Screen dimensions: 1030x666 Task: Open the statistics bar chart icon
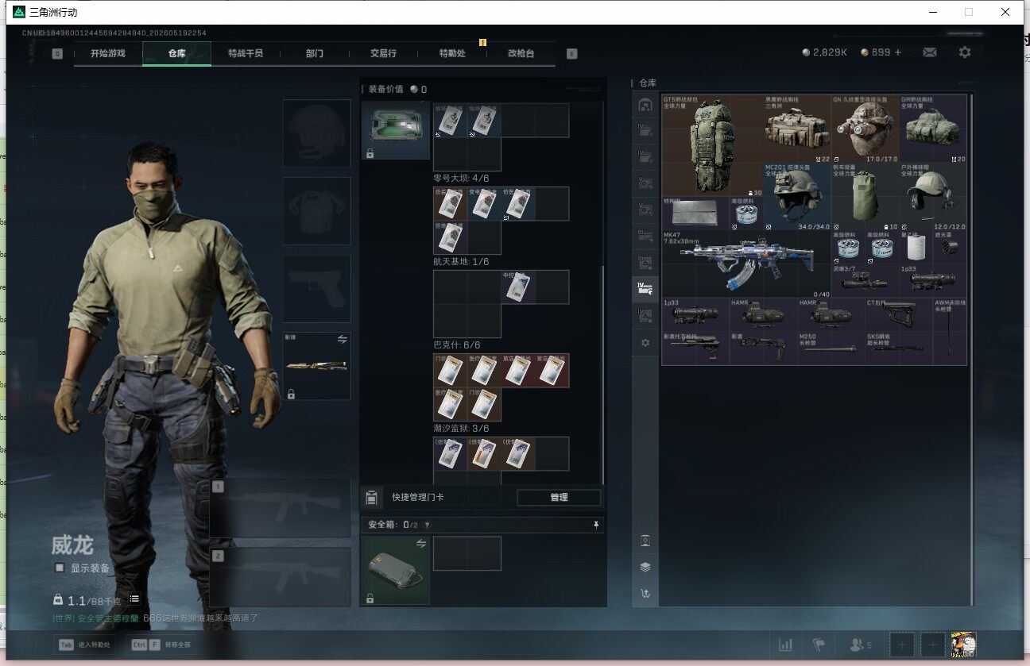pos(786,645)
